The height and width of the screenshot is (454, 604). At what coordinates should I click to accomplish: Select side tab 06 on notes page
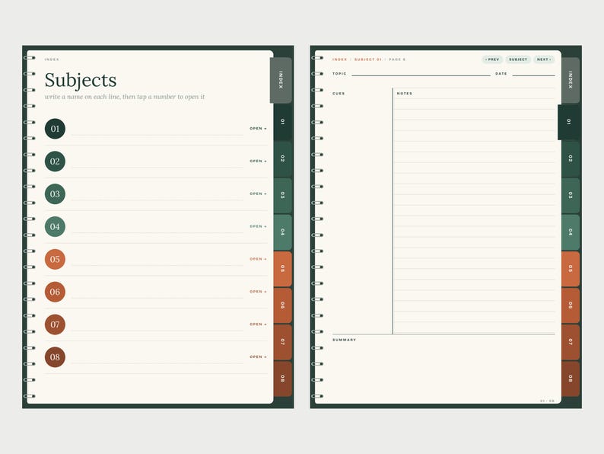click(x=571, y=305)
